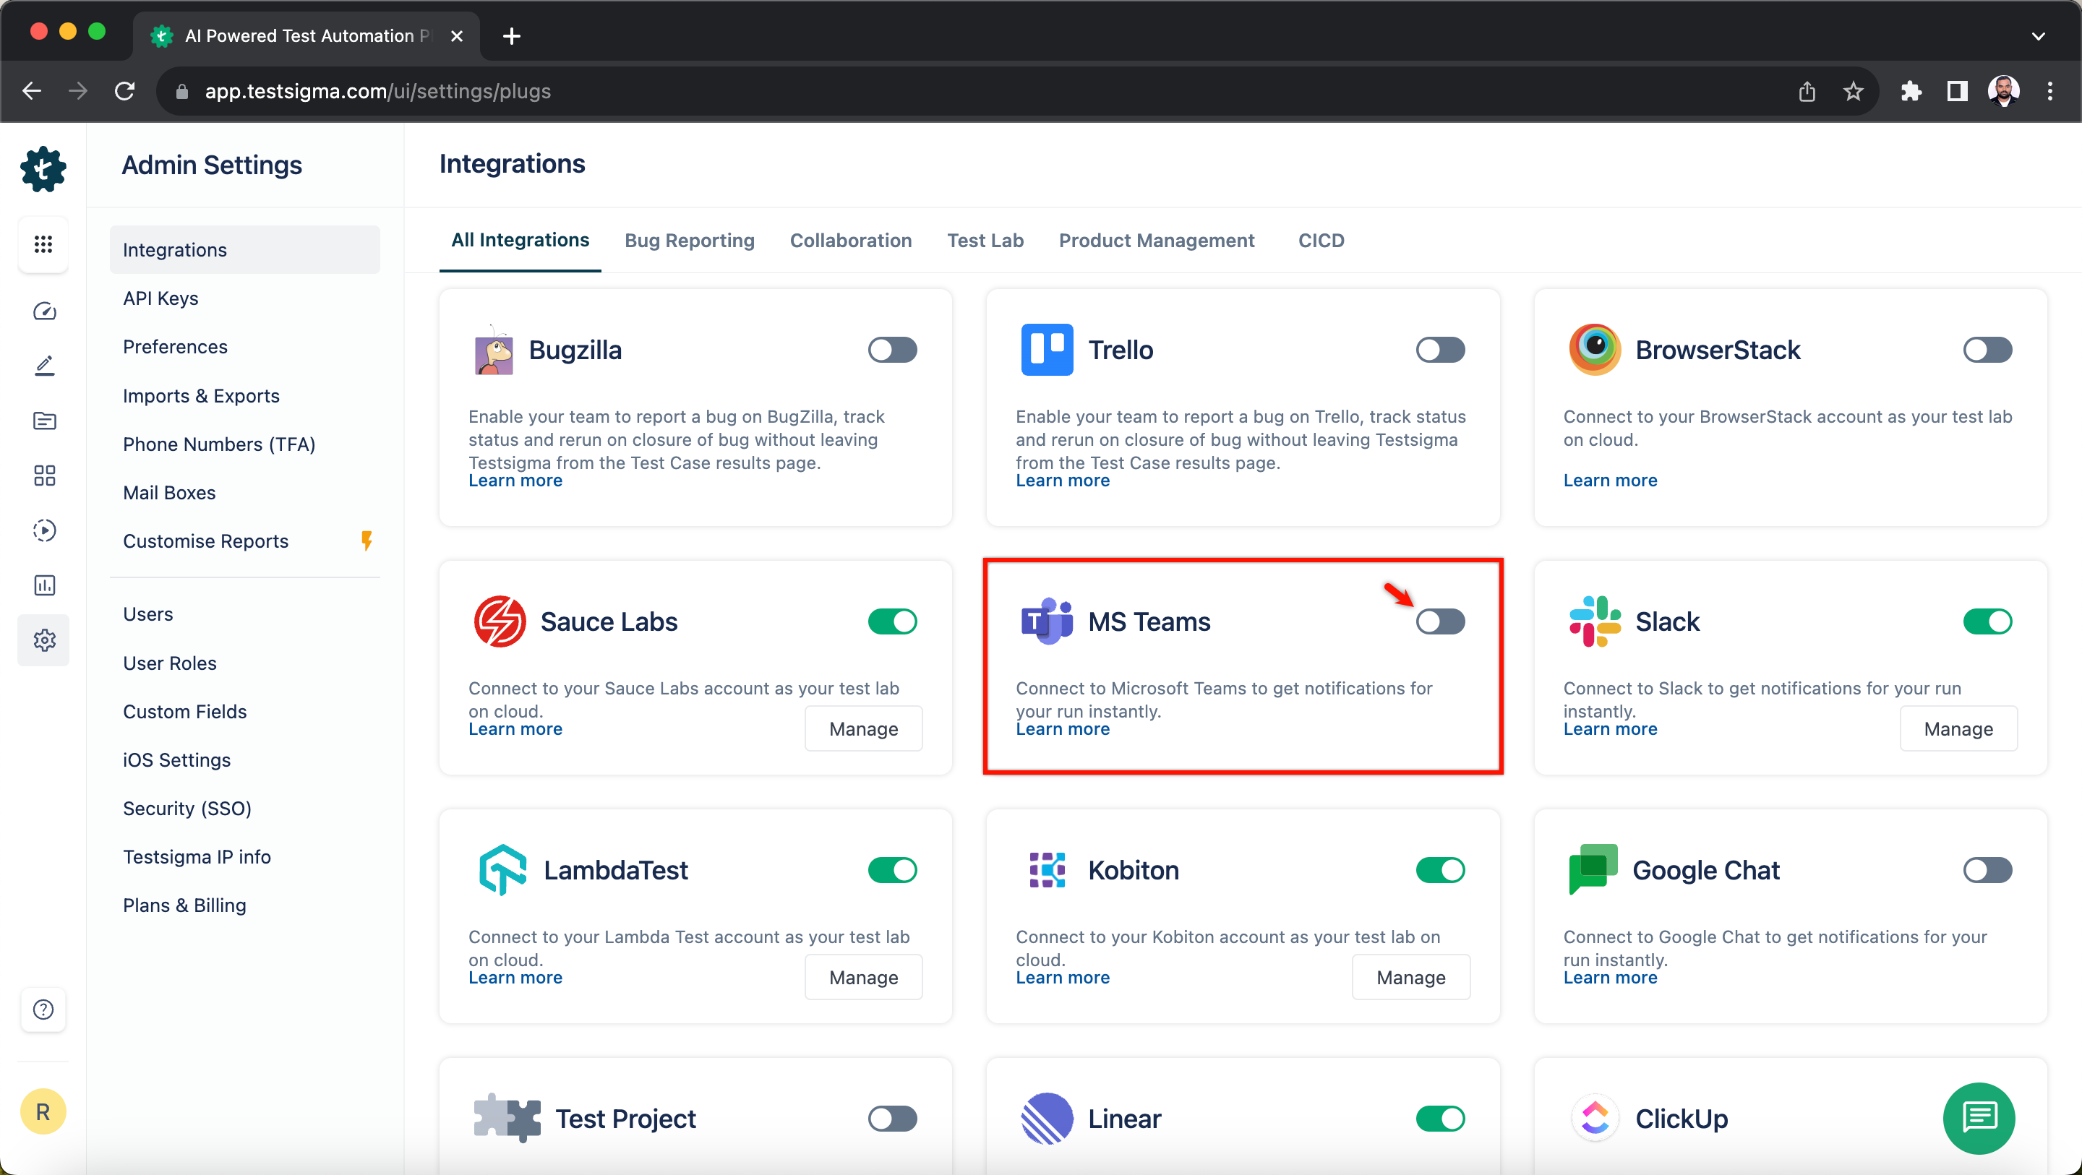
Task: Open the apps launcher grid icon
Action: coord(43,245)
